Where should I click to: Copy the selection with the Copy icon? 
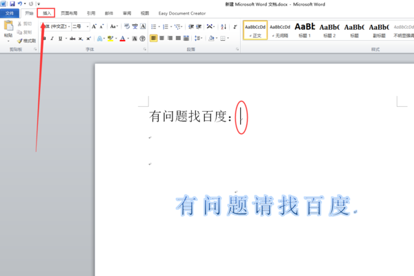[x=19, y=32]
